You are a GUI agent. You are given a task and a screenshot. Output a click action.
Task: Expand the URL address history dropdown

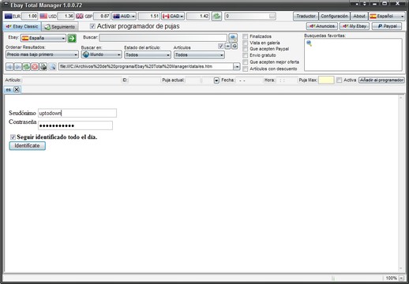tap(237, 66)
